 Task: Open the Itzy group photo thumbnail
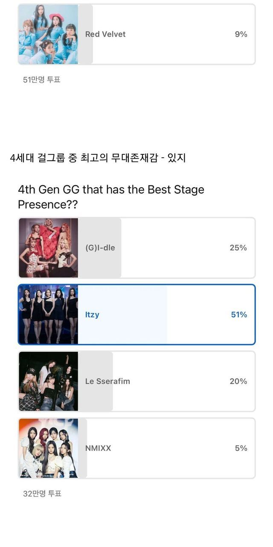point(49,315)
